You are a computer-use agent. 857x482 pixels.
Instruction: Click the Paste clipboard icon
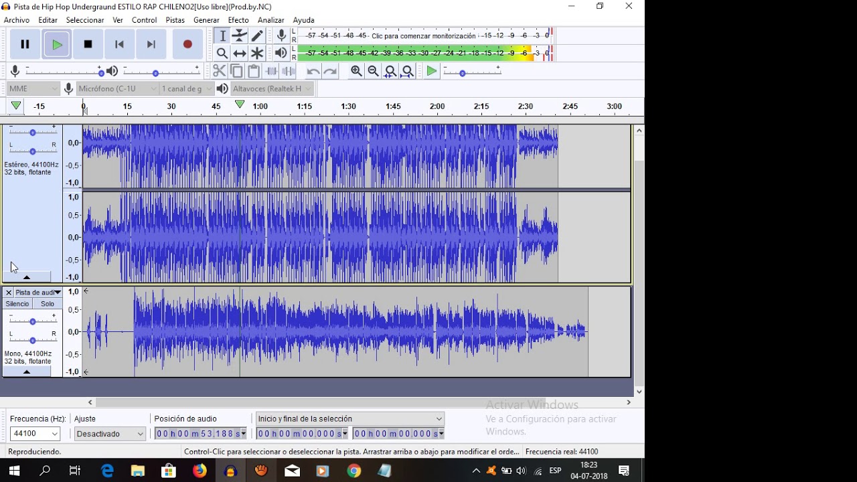pyautogui.click(x=254, y=71)
